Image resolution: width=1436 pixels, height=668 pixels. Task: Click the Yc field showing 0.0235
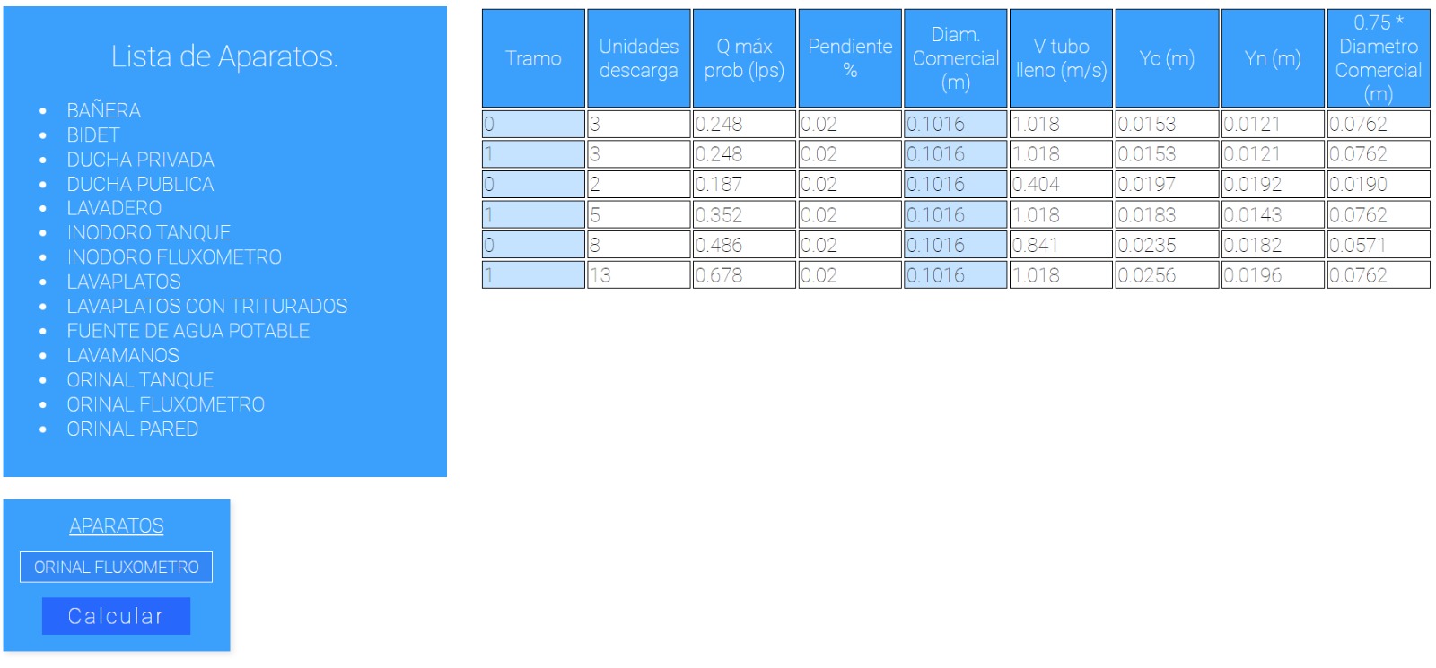point(1167,245)
